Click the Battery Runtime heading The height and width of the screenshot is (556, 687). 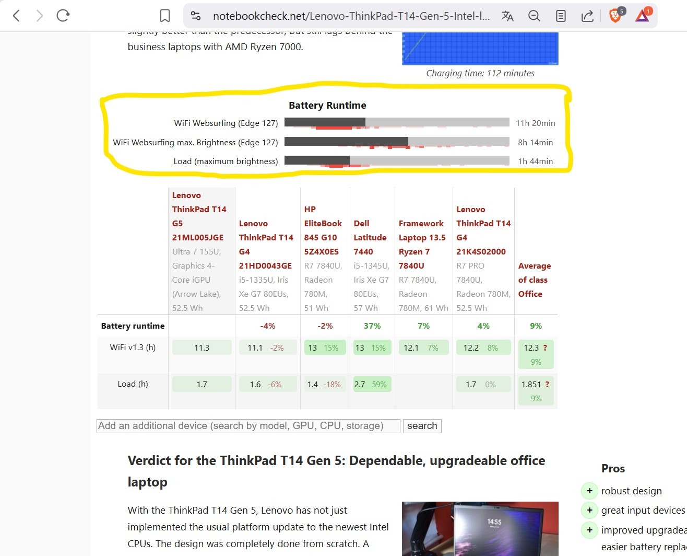327,105
